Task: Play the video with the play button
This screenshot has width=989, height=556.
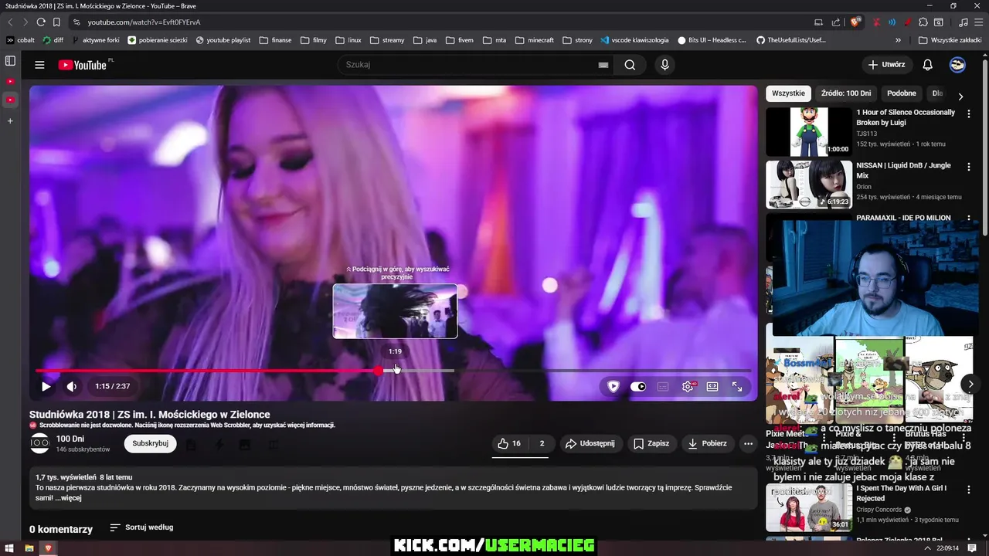Action: [46, 386]
